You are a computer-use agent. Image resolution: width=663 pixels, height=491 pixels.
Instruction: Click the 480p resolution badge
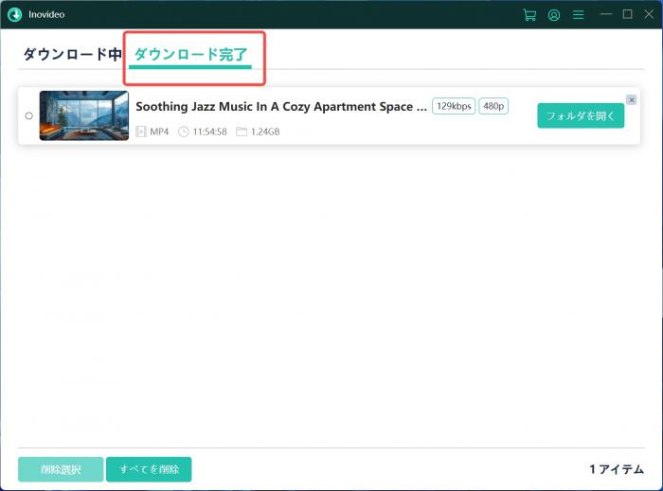coord(493,106)
